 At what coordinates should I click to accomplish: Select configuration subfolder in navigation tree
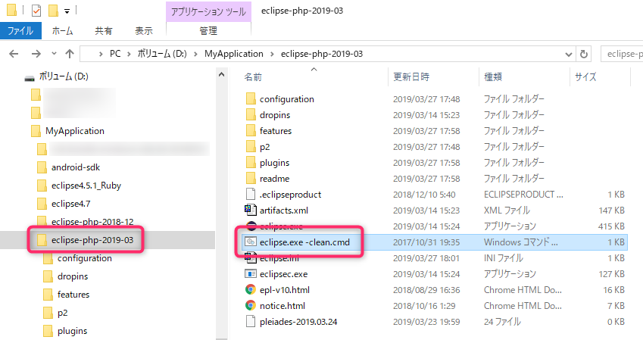85,258
